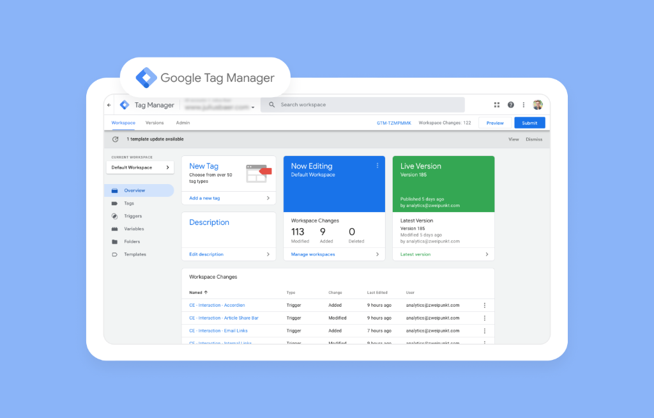
Task: Select Tags in the sidebar
Action: coord(129,203)
